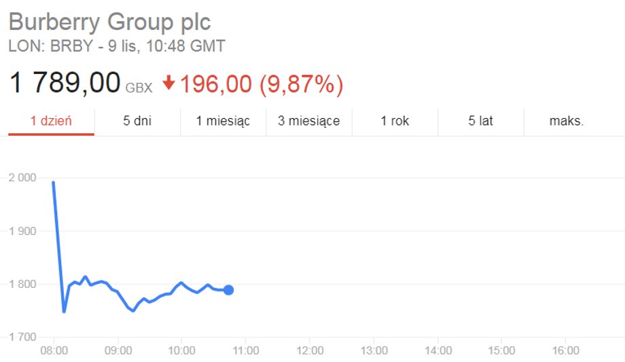625x362 pixels.
Task: Click the LON: BRBY ticker line
Action: [x=117, y=46]
